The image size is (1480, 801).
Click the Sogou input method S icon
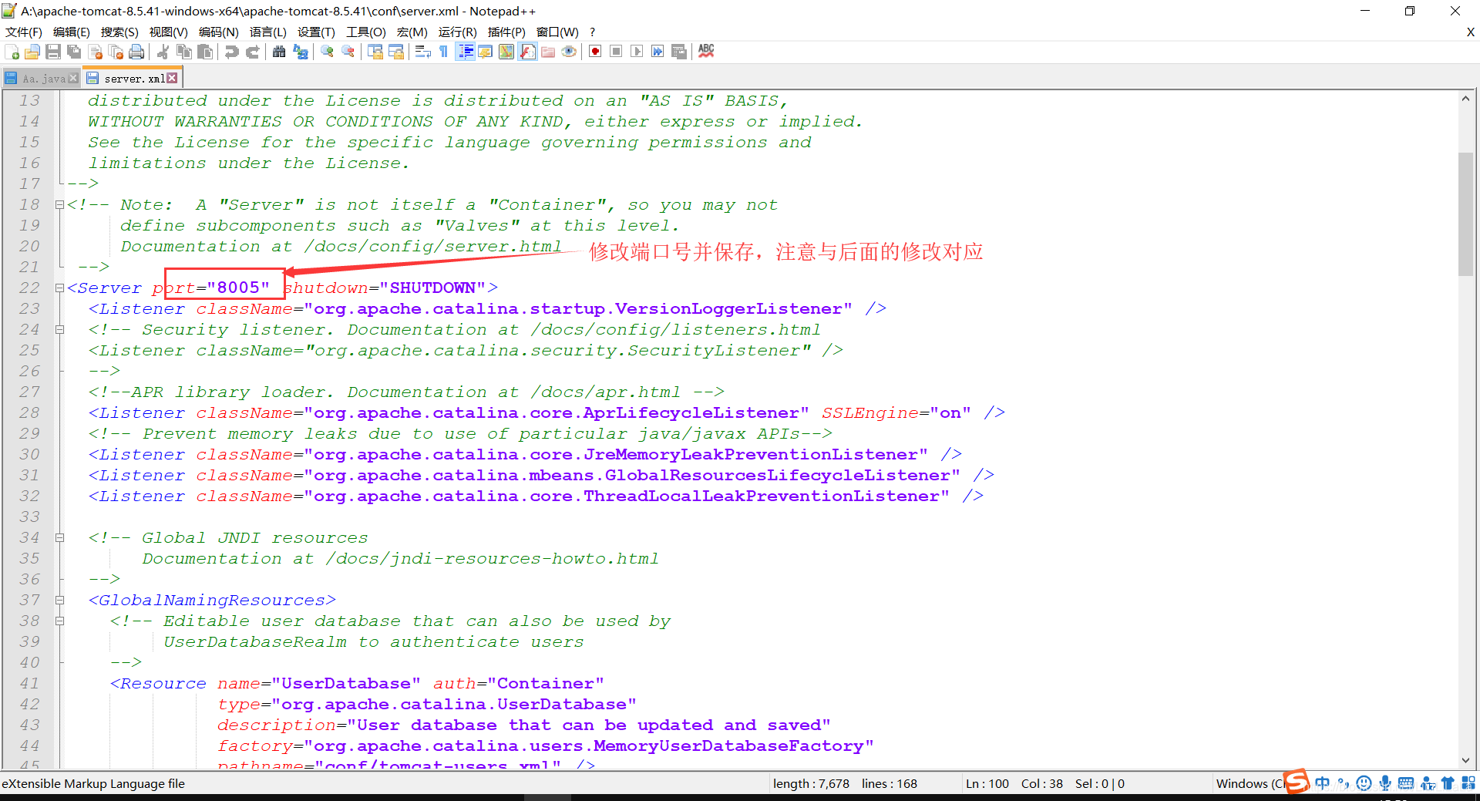pos(1297,782)
